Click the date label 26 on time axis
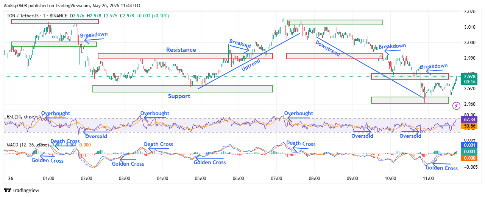Screen dimensions: 485x197 point(10,179)
